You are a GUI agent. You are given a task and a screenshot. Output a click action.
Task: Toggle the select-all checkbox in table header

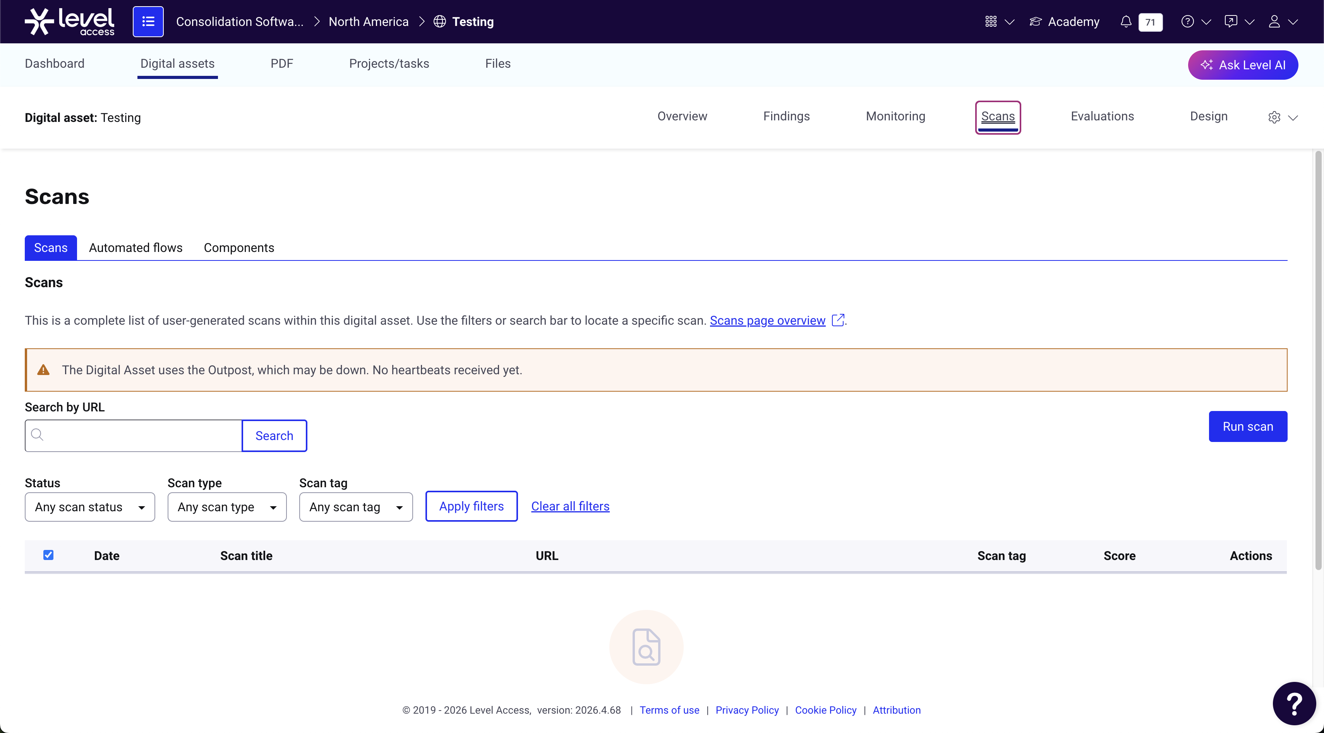click(48, 555)
